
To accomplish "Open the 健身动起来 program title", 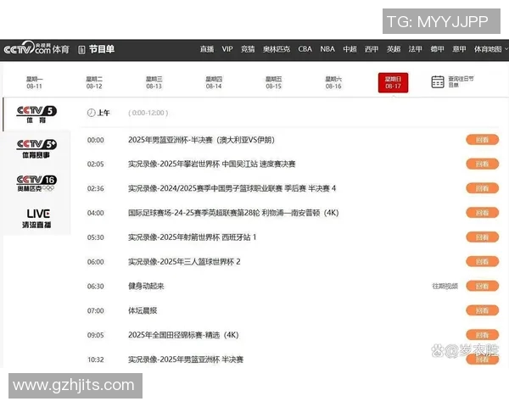I will 146,287.
